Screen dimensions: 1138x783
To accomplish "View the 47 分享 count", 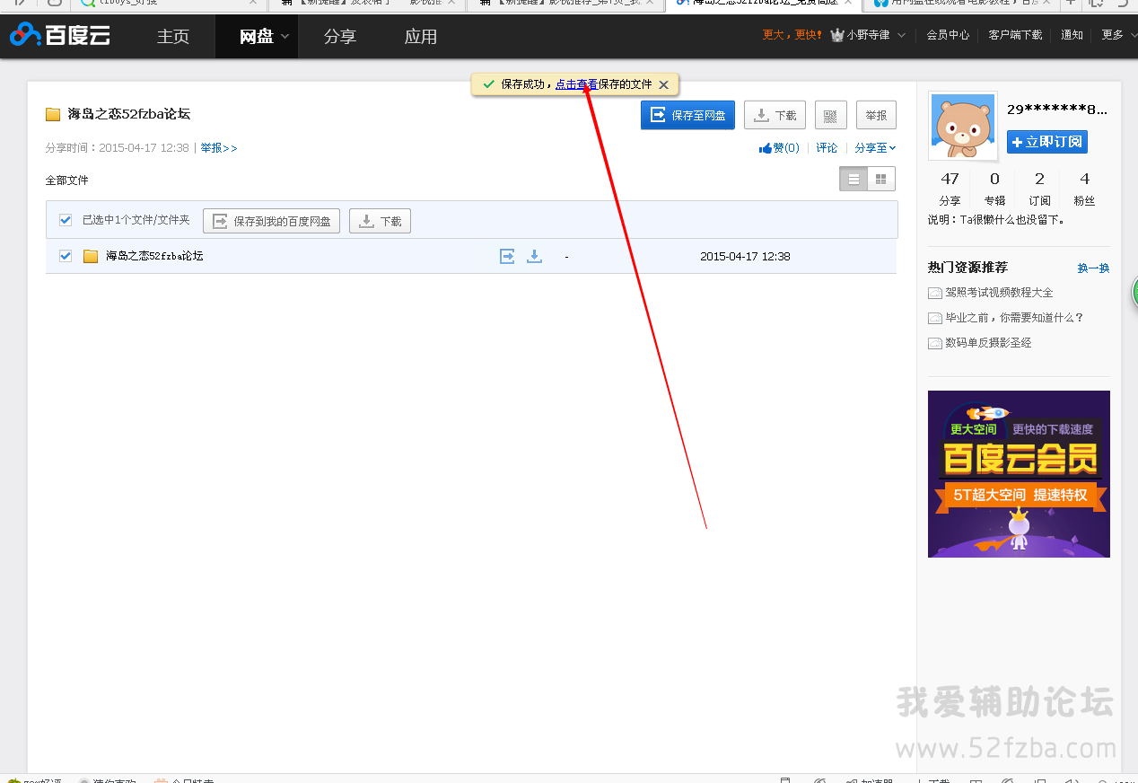I will point(950,189).
